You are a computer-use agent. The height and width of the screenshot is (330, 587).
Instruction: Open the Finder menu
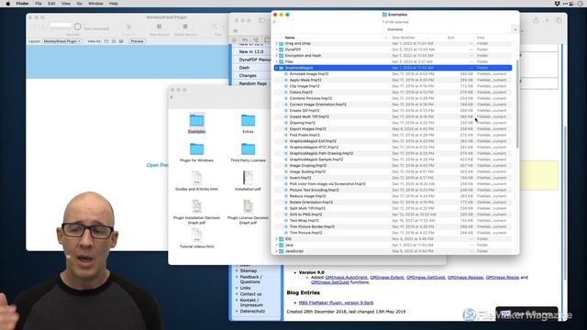pyautogui.click(x=22, y=4)
